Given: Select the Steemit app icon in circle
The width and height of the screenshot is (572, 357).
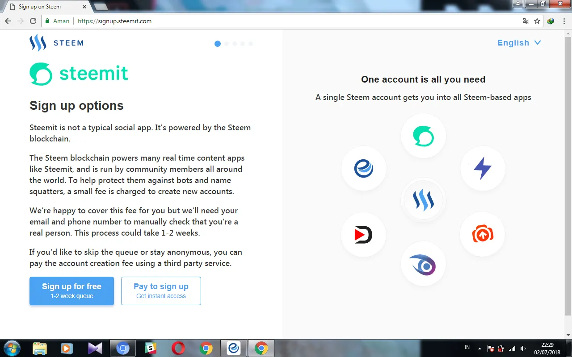Looking at the screenshot, I should point(423,136).
